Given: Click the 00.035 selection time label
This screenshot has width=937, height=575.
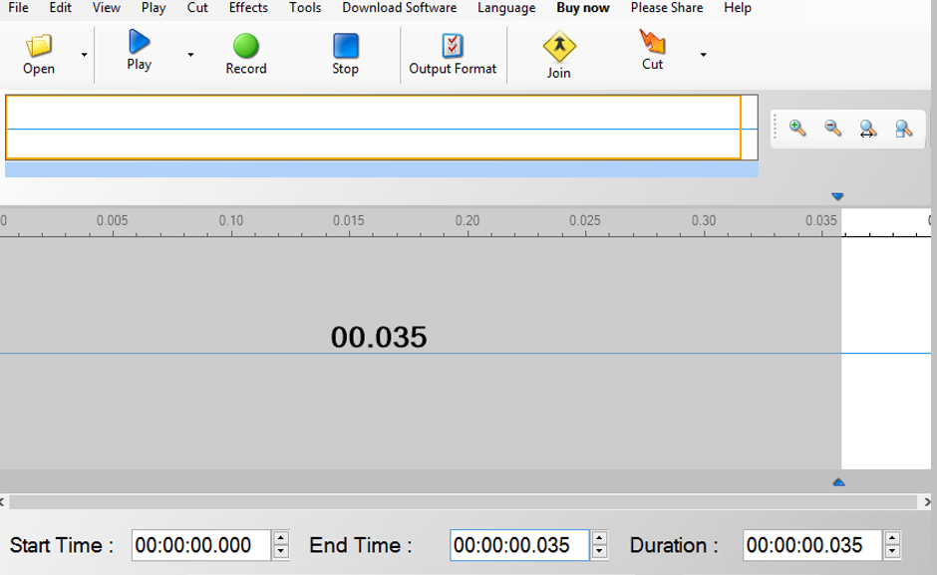Looking at the screenshot, I should (379, 337).
